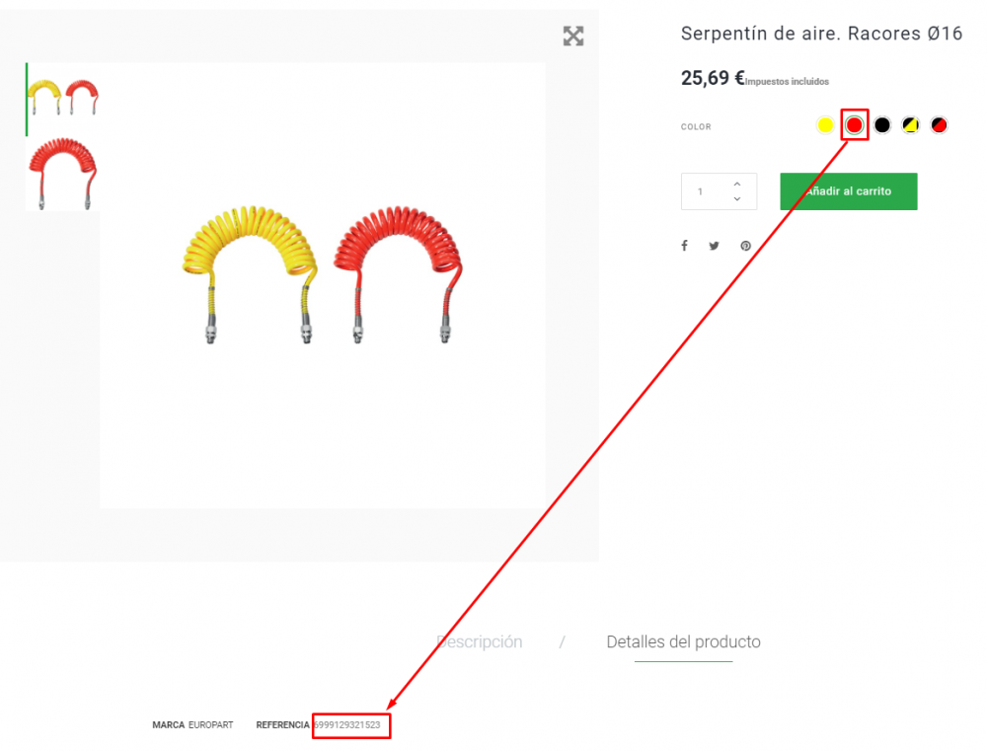Choose the yellow and black color option

tap(911, 125)
